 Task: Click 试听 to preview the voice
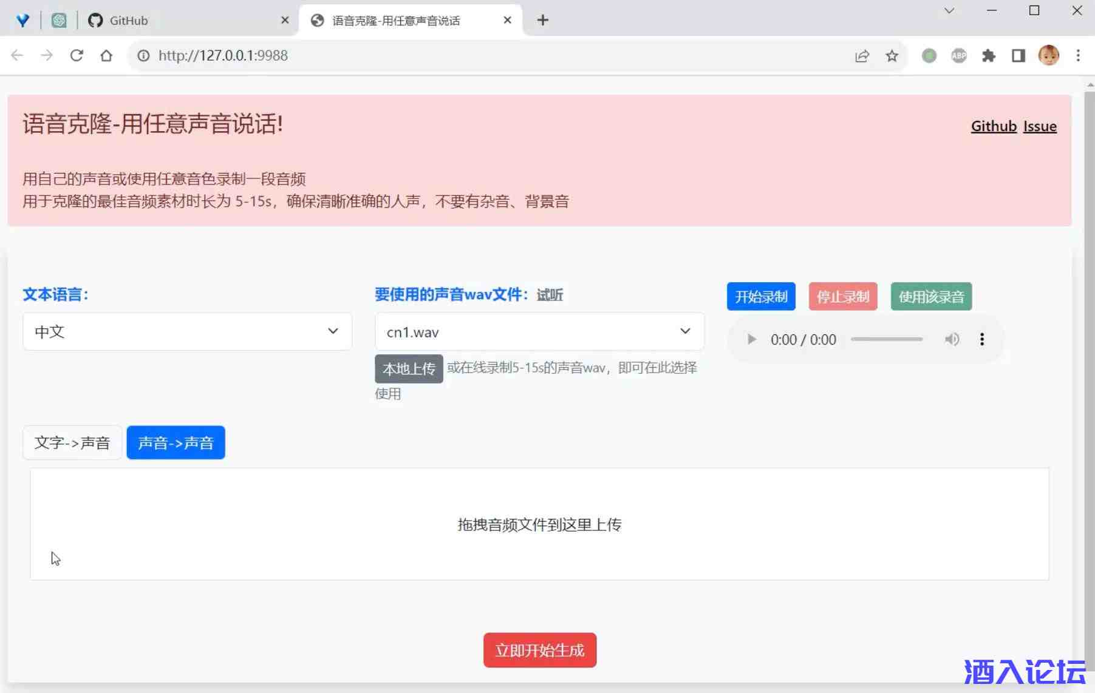click(x=550, y=295)
